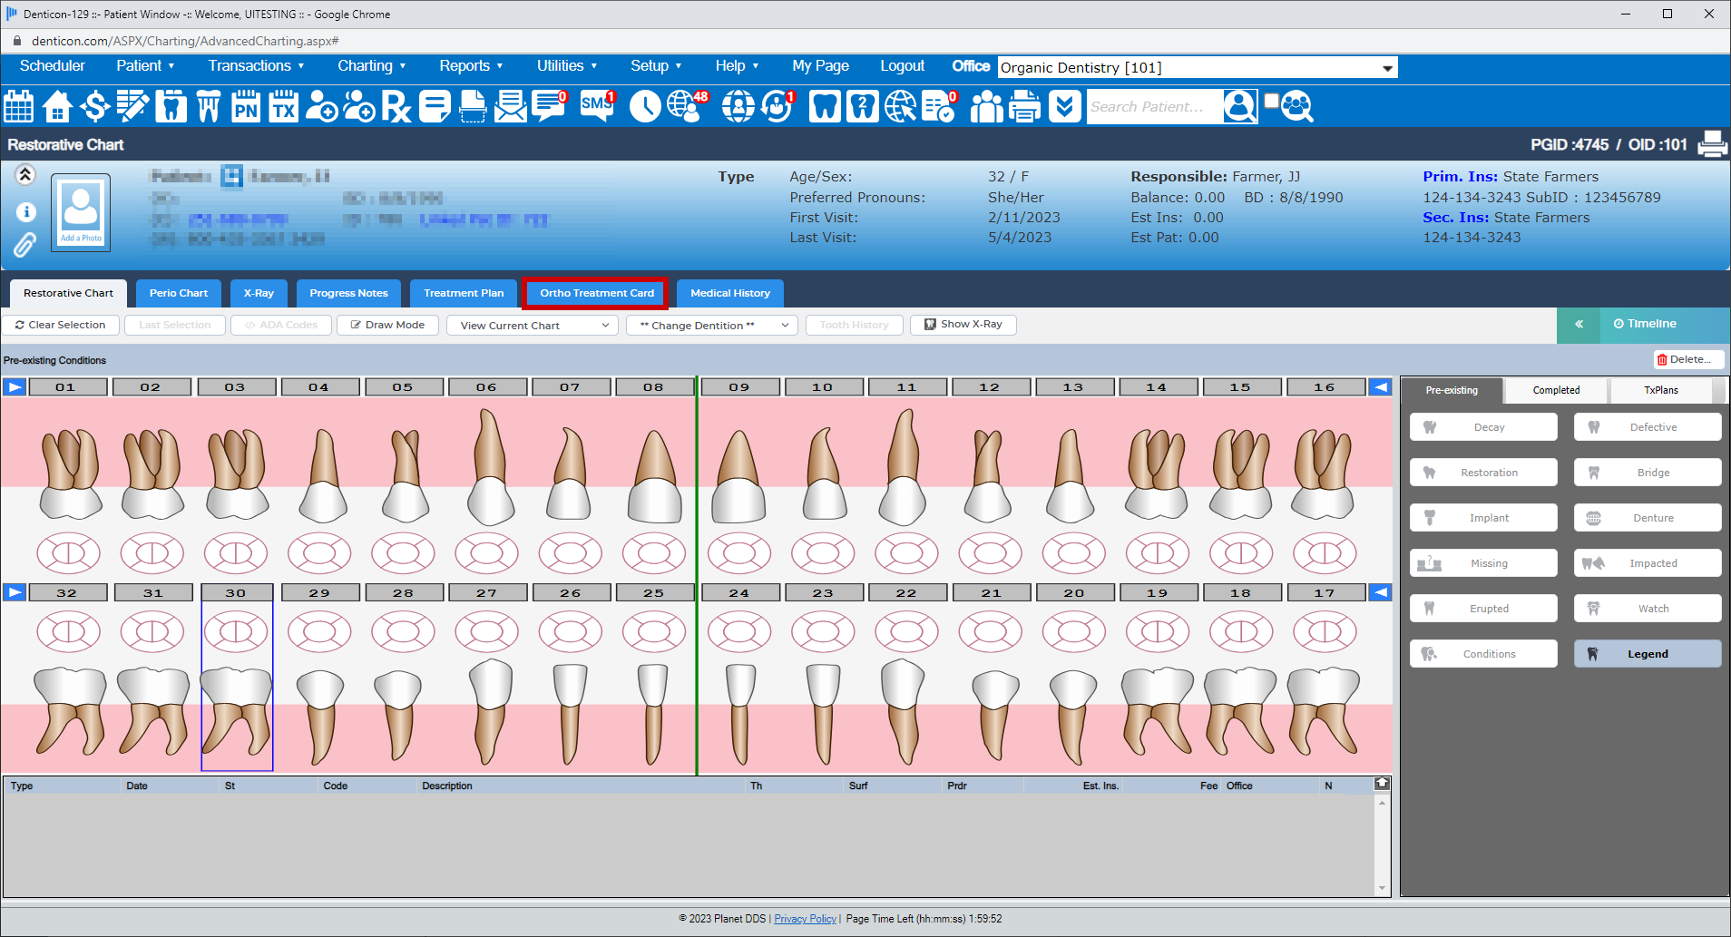This screenshot has height=937, width=1731.
Task: Open the printer icon in the toolbar
Action: (1024, 106)
